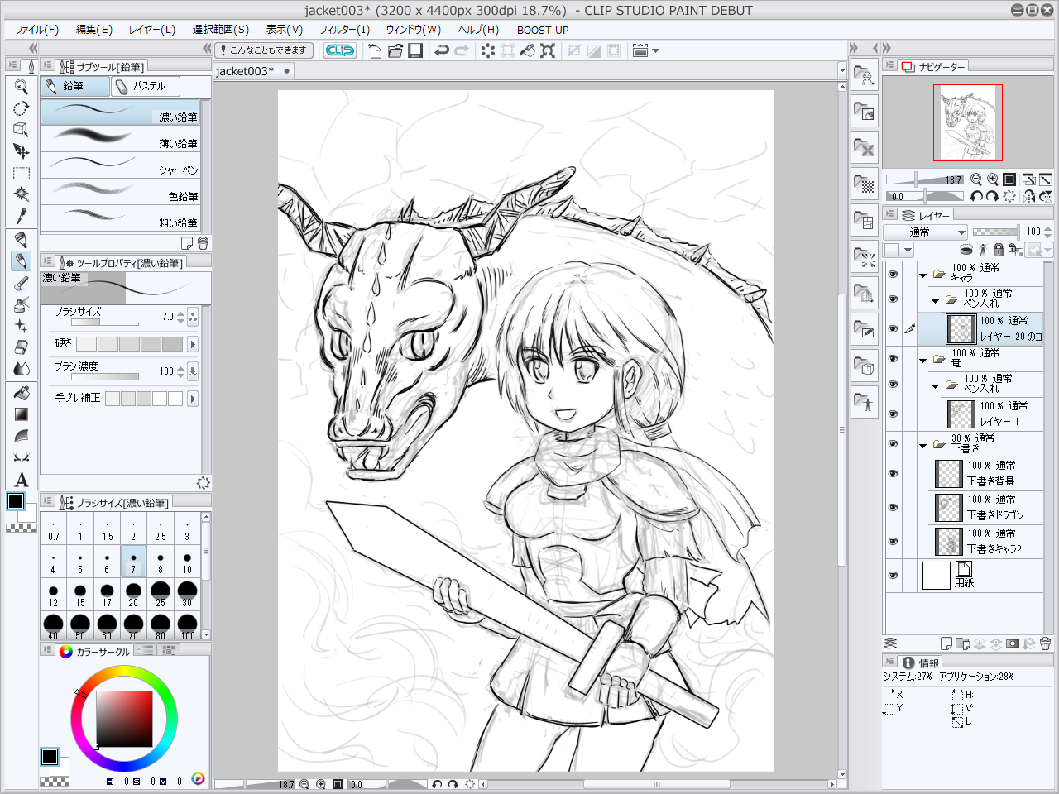Image resolution: width=1059 pixels, height=794 pixels.
Task: Collapse ペン入れ folder under キャラ
Action: (935, 300)
